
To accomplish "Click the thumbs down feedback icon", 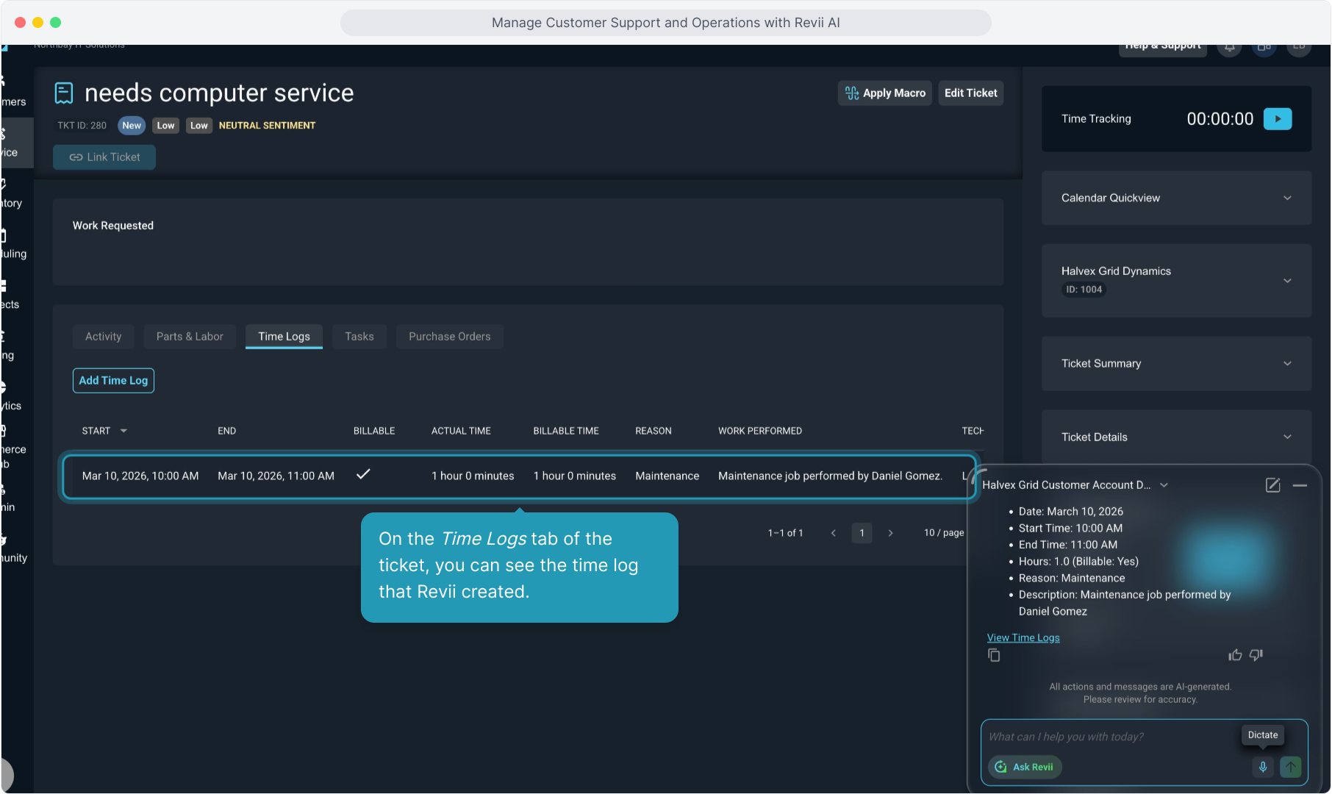I will 1256,655.
